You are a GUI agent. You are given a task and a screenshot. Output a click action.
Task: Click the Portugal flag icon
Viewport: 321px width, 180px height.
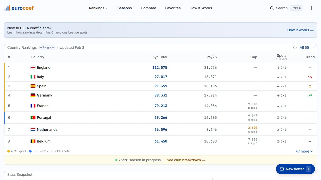33,117
